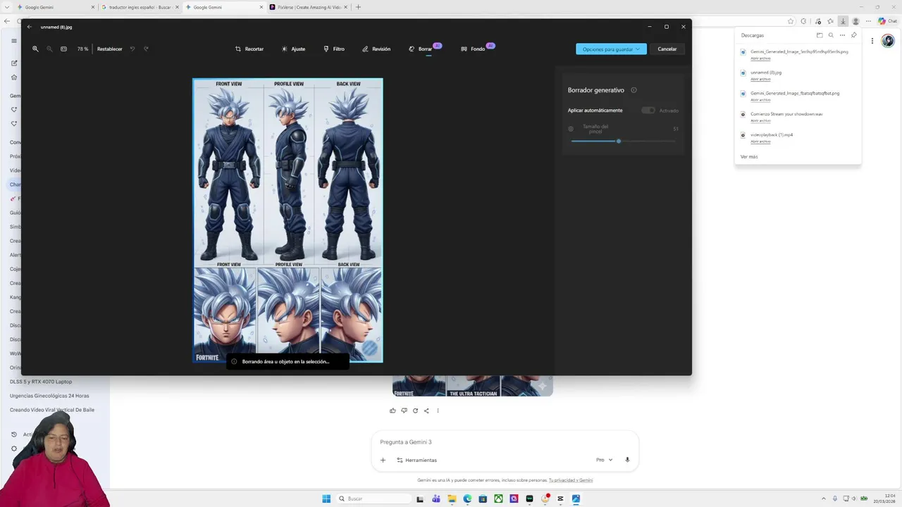Click the Pregunta a Gemini 3 input

(x=505, y=442)
